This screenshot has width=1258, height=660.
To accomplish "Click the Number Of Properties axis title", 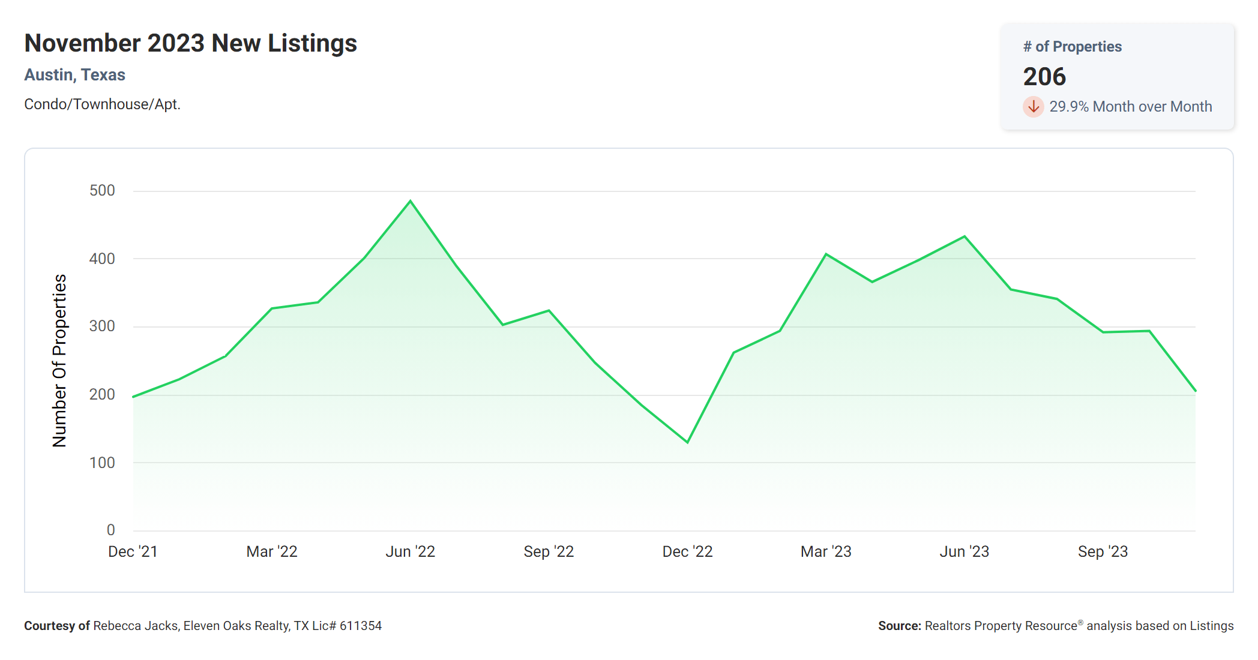I will click(59, 361).
